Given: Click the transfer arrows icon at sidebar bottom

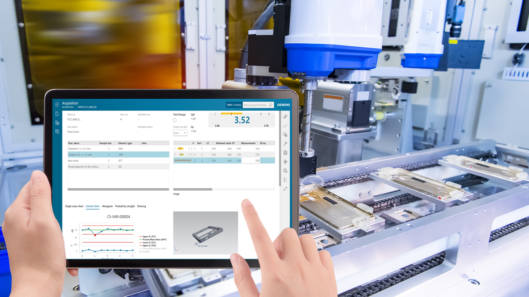Looking at the screenshot, I should [x=285, y=188].
